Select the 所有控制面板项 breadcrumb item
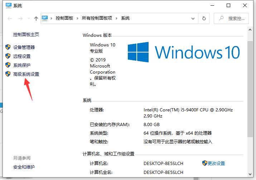The image size is (256, 180). coord(98,18)
